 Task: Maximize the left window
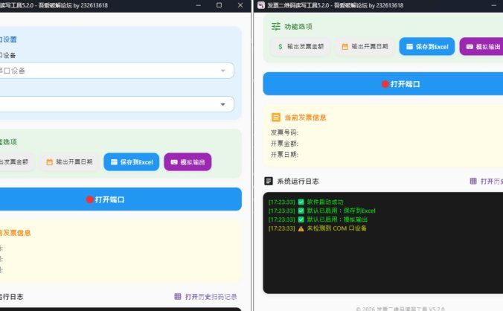(x=219, y=5)
